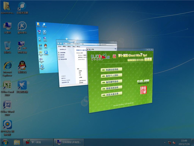194x146 pixels.
Task: Open the 编辑 menu in Control Panel window
Action: pyautogui.click(x=64, y=47)
